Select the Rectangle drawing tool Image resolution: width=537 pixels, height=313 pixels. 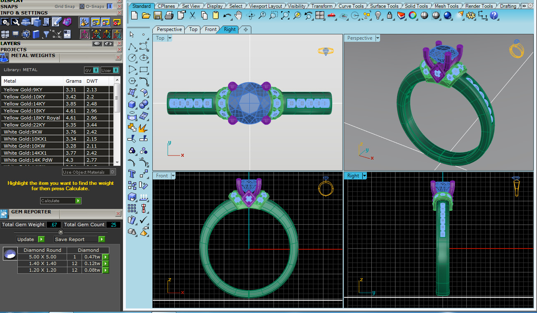(144, 69)
